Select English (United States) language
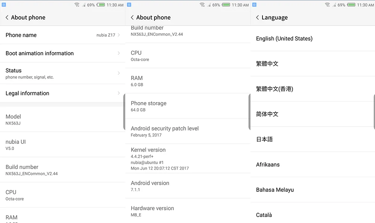Viewport: 375px width, 223px height. tap(313, 39)
